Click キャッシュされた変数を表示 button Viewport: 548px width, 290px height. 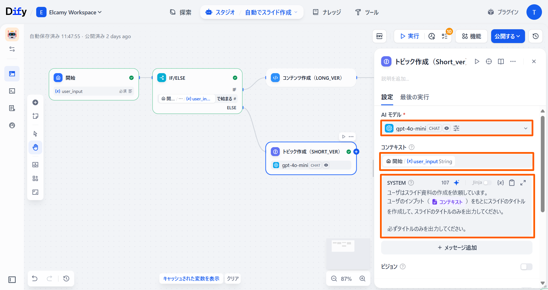pos(191,279)
